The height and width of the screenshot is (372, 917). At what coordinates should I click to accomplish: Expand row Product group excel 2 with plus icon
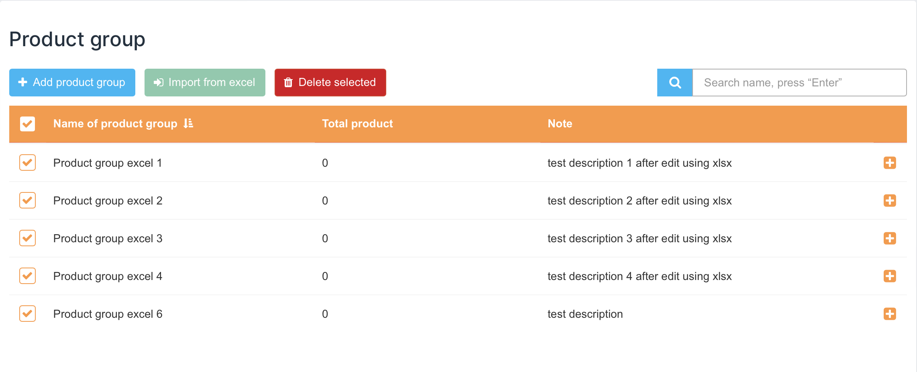[x=890, y=200]
